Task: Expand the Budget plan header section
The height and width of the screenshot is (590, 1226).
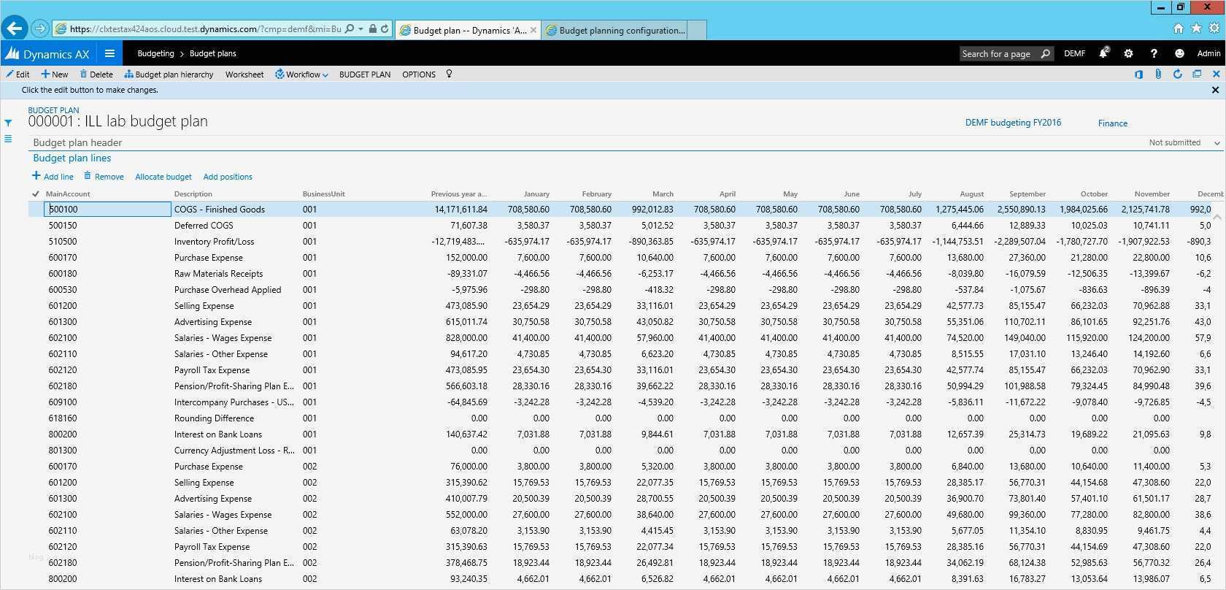Action: pyautogui.click(x=77, y=142)
